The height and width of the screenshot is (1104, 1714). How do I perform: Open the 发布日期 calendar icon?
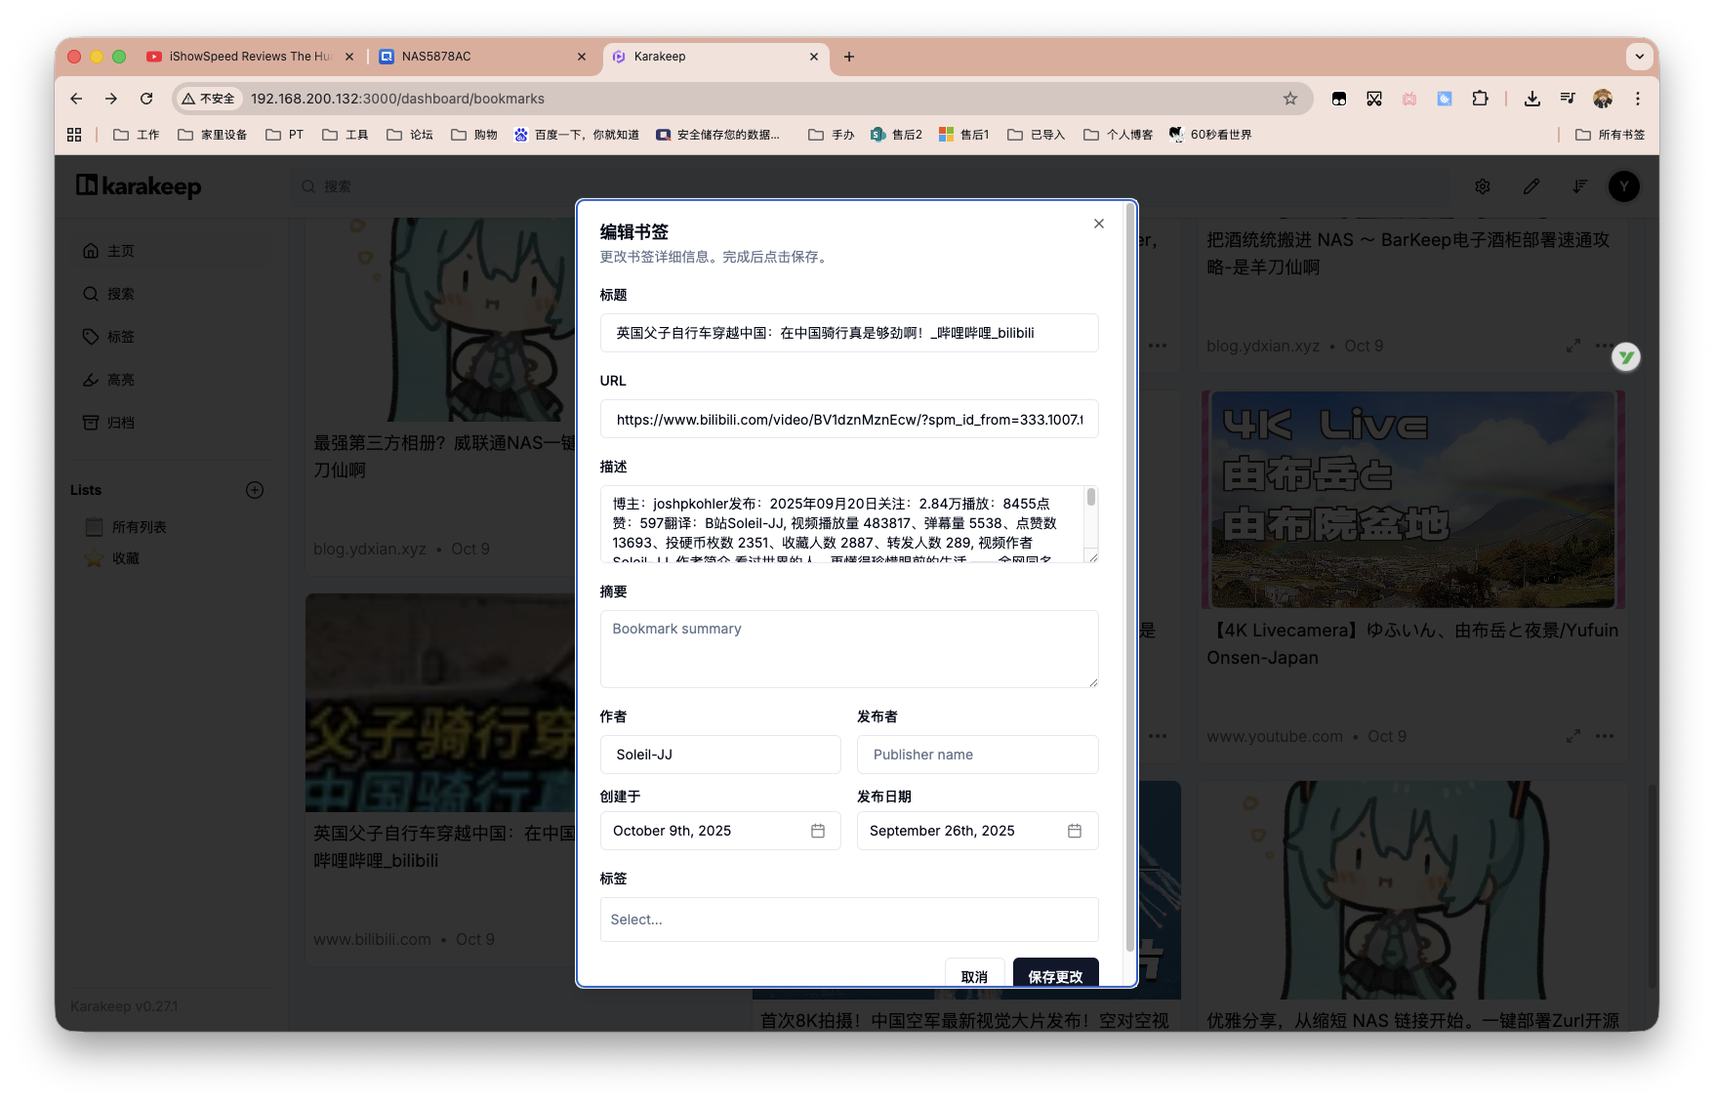1075,830
